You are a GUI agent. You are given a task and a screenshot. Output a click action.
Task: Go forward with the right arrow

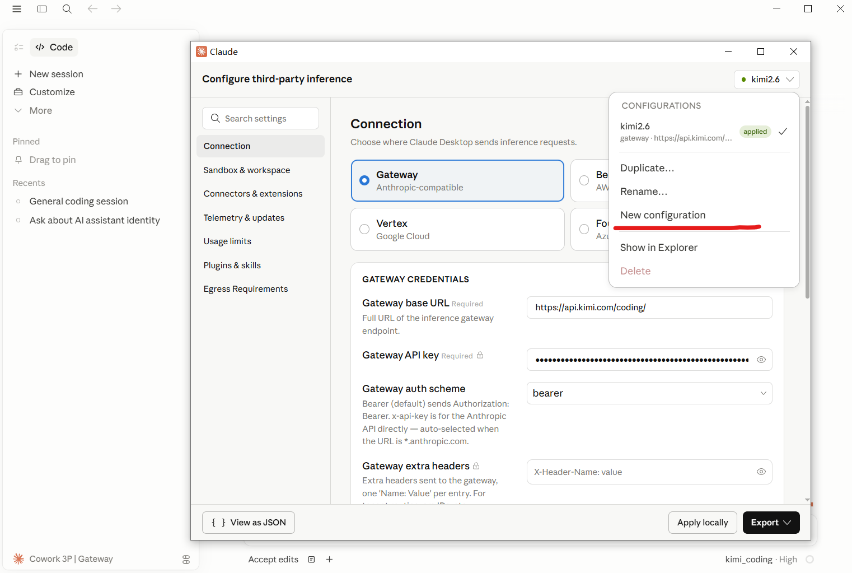coord(116,9)
